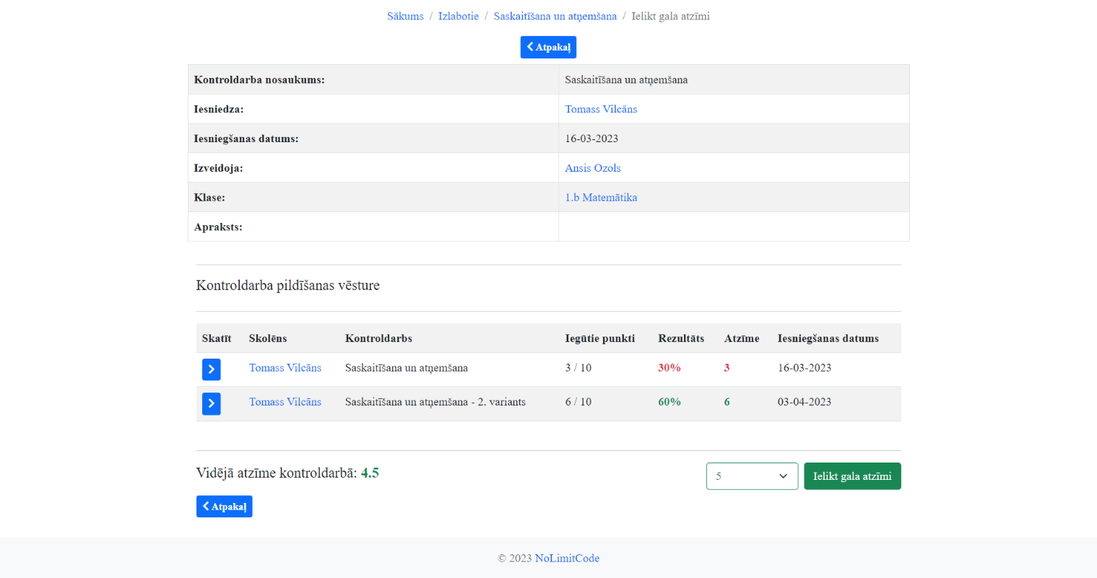Screen dimensions: 1097x578
Task: Open Saskaitīšana un atņemšana breadcrumb link
Action: pyautogui.click(x=555, y=17)
